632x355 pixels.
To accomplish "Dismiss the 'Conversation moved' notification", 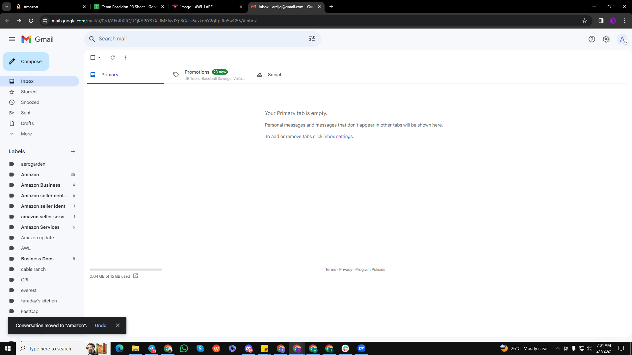I will pos(118,325).
